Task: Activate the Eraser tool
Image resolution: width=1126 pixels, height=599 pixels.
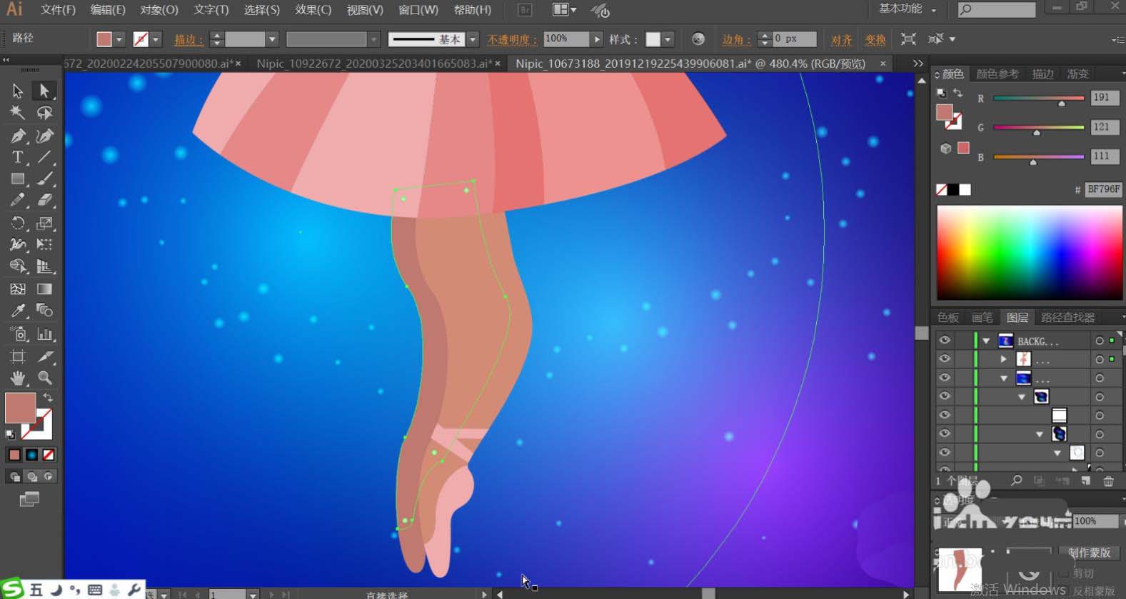Action: point(44,201)
